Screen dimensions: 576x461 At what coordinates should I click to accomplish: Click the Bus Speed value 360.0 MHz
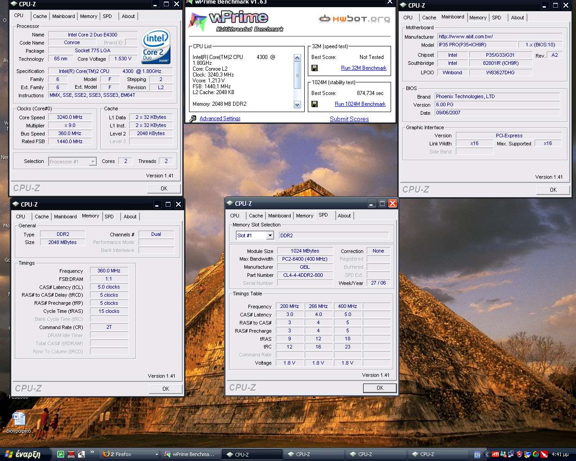(x=70, y=133)
